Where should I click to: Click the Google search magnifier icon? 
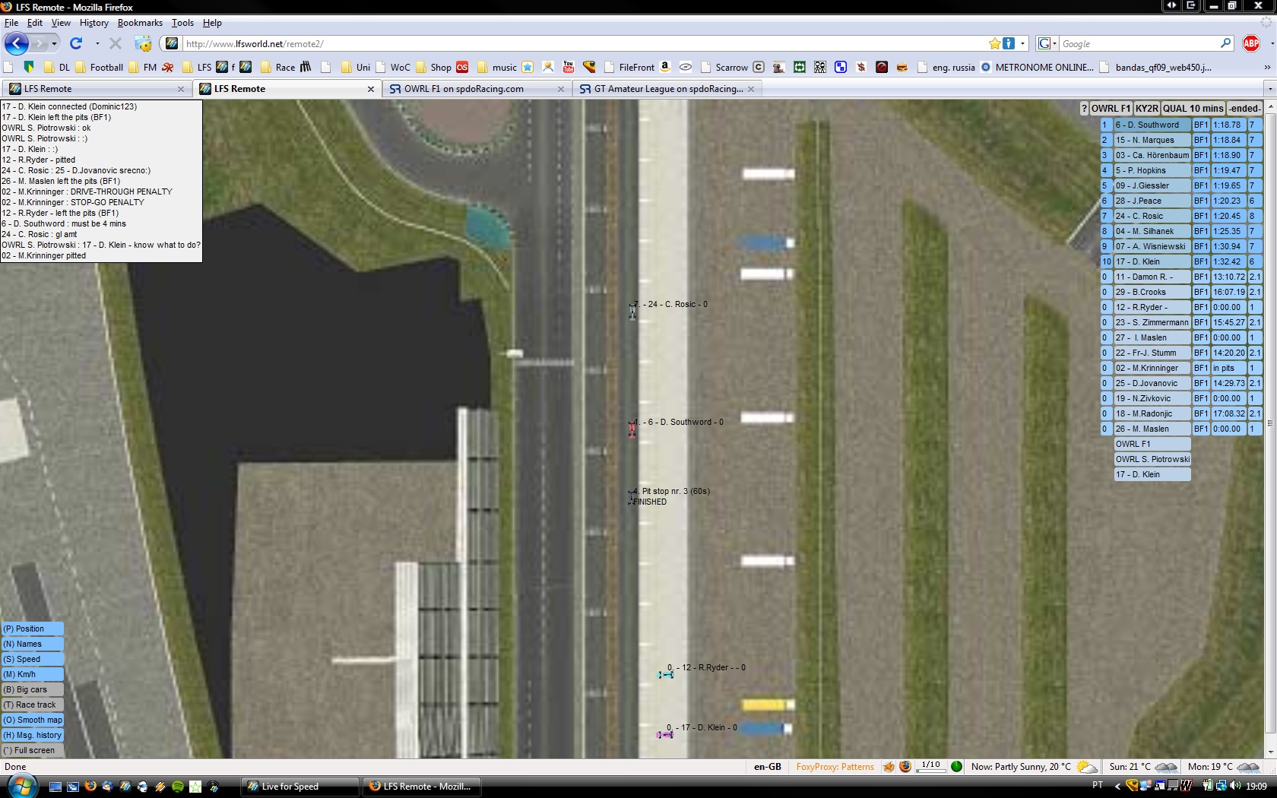click(x=1225, y=43)
